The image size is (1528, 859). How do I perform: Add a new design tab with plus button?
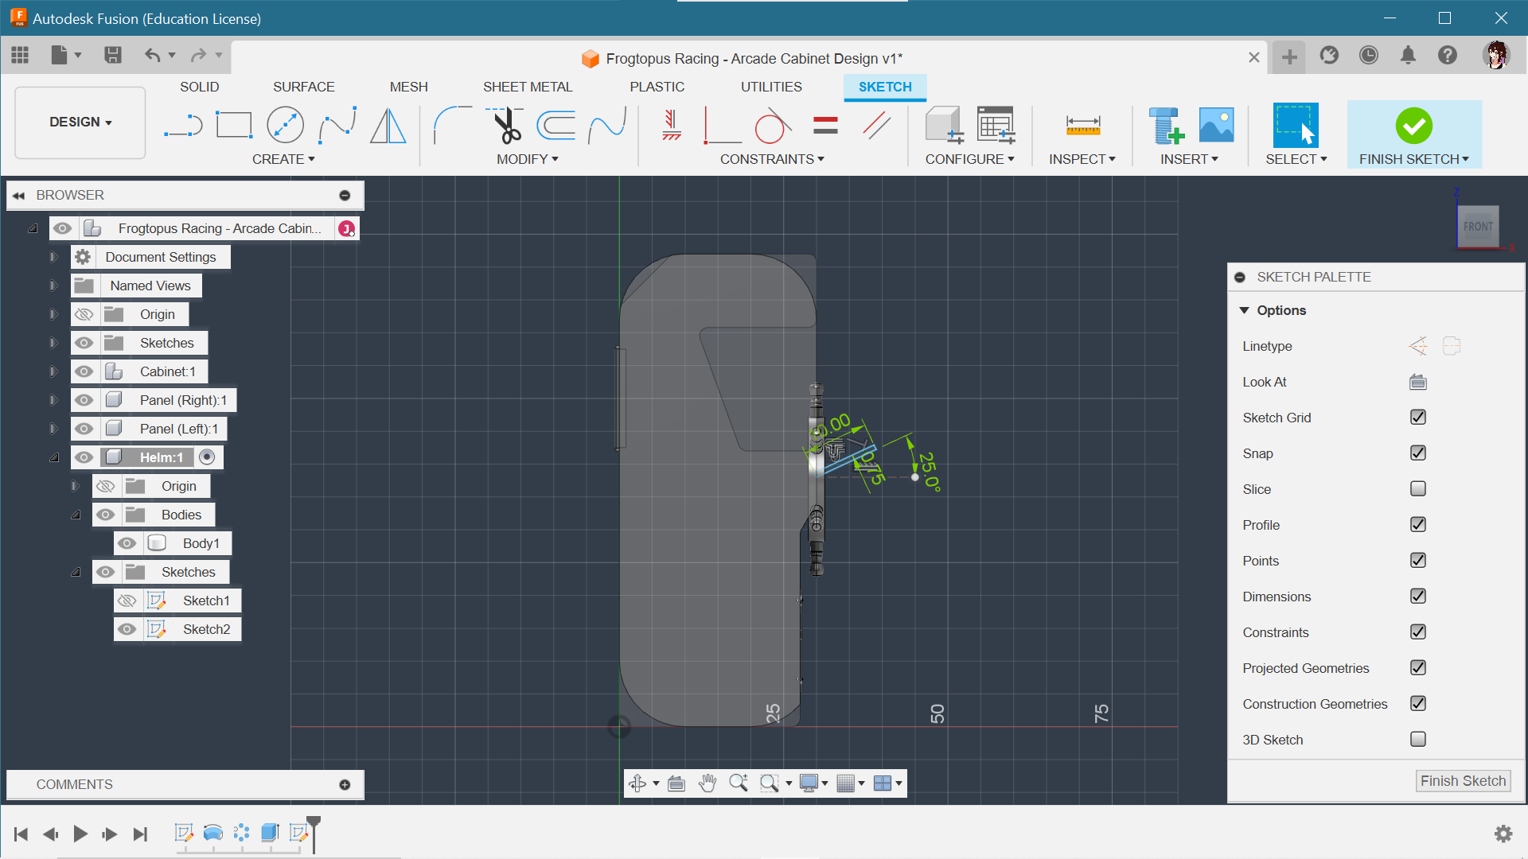(x=1289, y=56)
